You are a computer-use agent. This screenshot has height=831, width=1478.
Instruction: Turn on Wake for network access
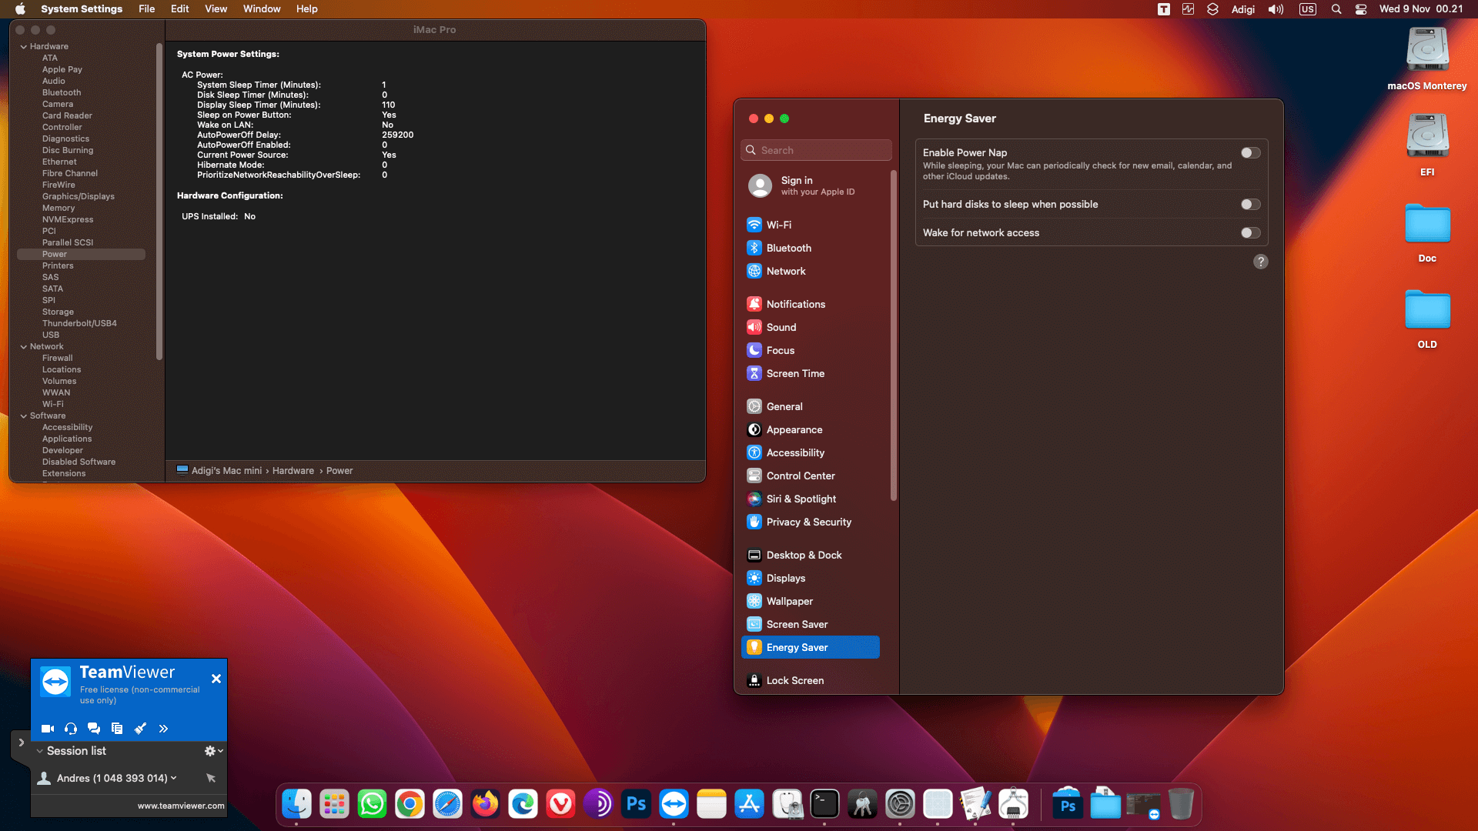tap(1250, 233)
